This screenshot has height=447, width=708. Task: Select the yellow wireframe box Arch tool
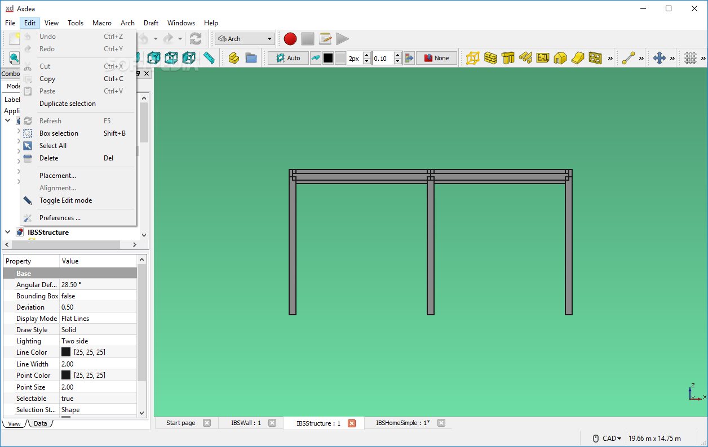coord(473,58)
